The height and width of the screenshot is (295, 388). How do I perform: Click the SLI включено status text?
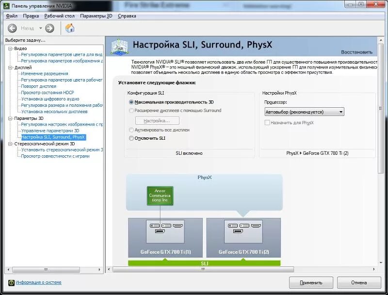pyautogui.click(x=189, y=153)
